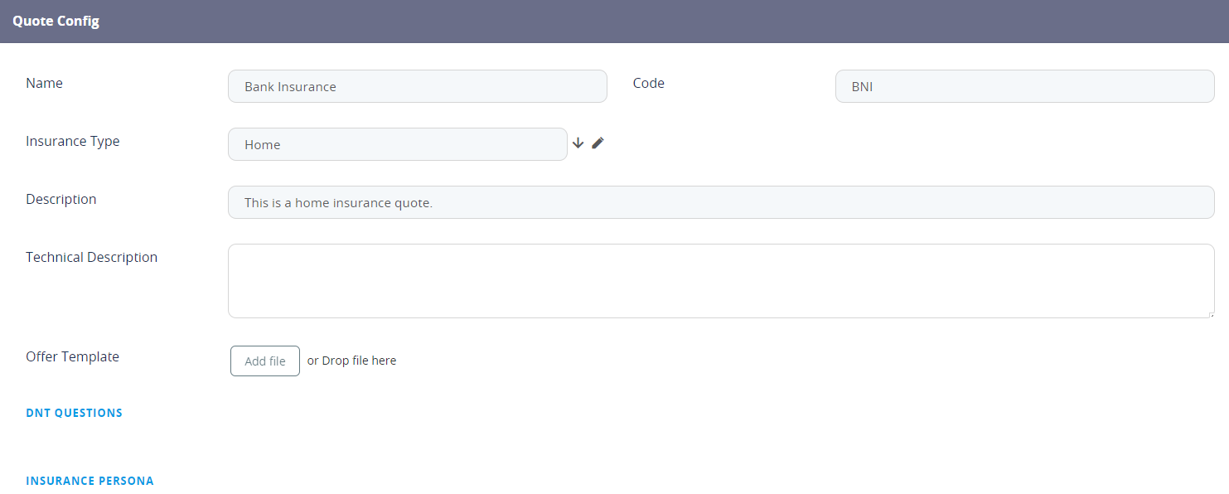Open the Insurance Type field showing Home
1229x494 pixels.
(x=397, y=144)
